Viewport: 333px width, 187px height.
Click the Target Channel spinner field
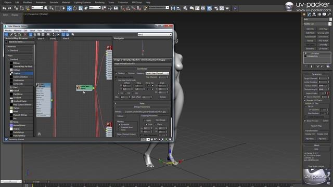coord(323,78)
